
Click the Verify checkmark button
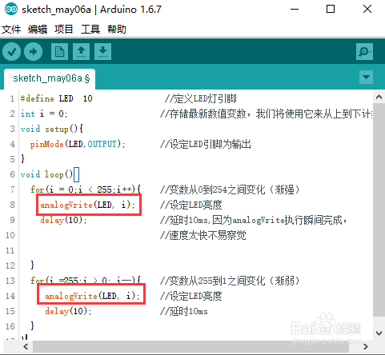click(11, 52)
